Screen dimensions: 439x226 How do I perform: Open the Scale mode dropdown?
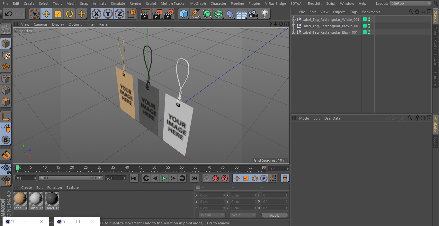click(x=243, y=215)
